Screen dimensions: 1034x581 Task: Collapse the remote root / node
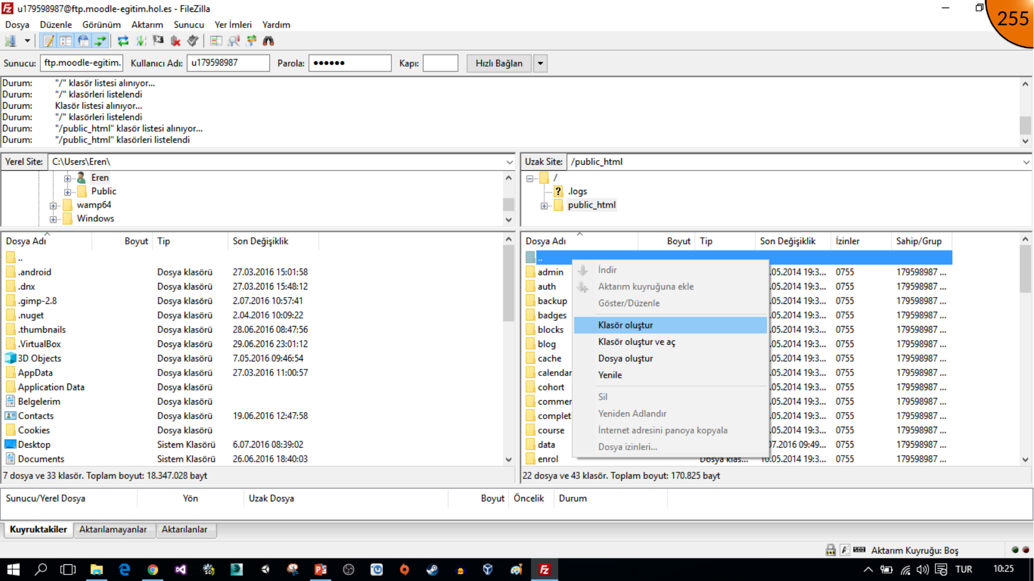point(530,178)
